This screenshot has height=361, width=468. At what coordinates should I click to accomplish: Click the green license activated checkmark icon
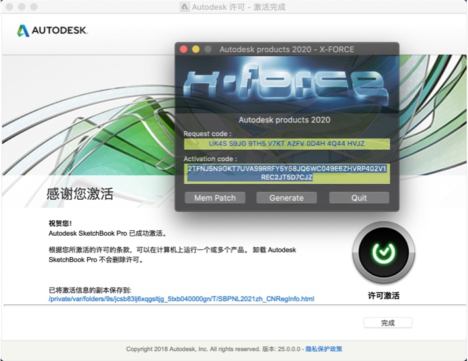383,253
